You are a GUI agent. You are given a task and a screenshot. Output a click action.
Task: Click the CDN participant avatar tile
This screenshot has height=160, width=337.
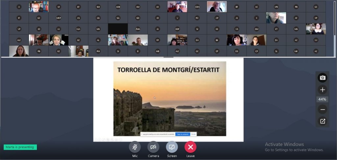197,7
